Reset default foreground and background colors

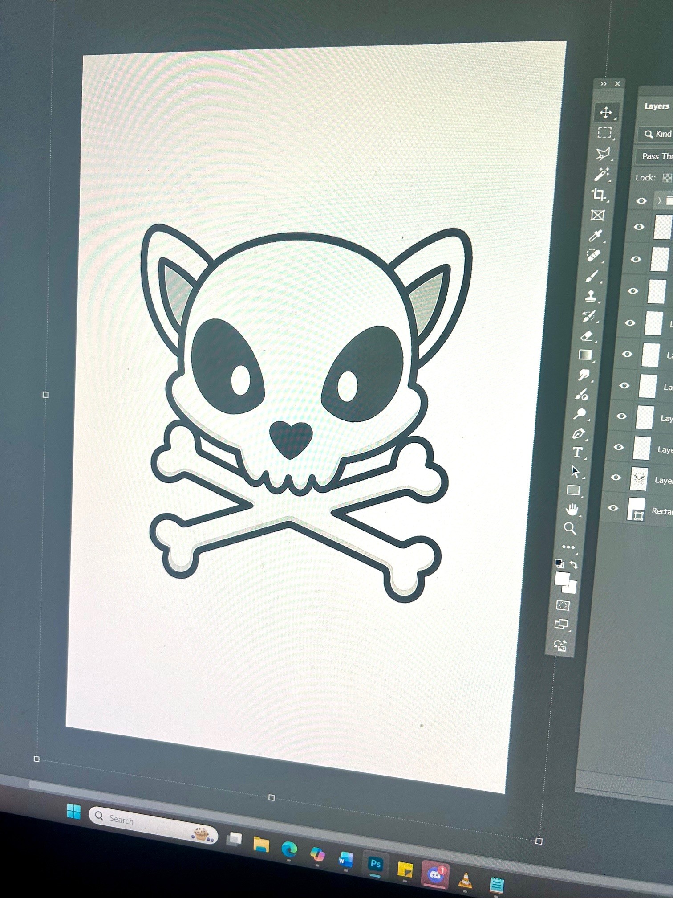[559, 563]
